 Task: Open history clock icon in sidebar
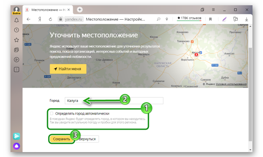(x=16, y=30)
